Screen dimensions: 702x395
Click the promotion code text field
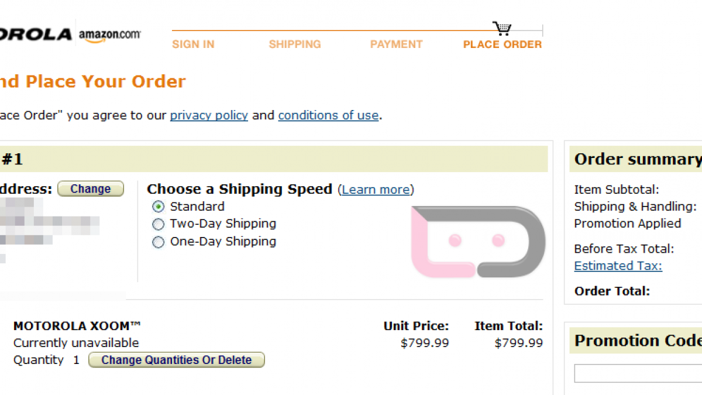(638, 373)
